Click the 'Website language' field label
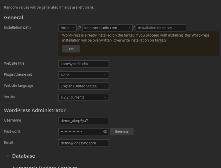Viewport: 221px width, 168px height. (18, 86)
